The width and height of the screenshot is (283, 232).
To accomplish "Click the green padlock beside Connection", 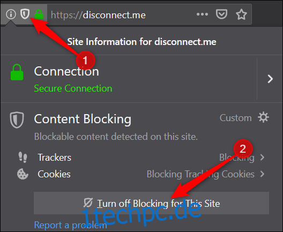I will 17,72.
